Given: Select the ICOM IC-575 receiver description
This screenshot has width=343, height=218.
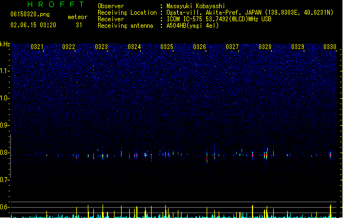Looking at the screenshot, I should pos(219,19).
